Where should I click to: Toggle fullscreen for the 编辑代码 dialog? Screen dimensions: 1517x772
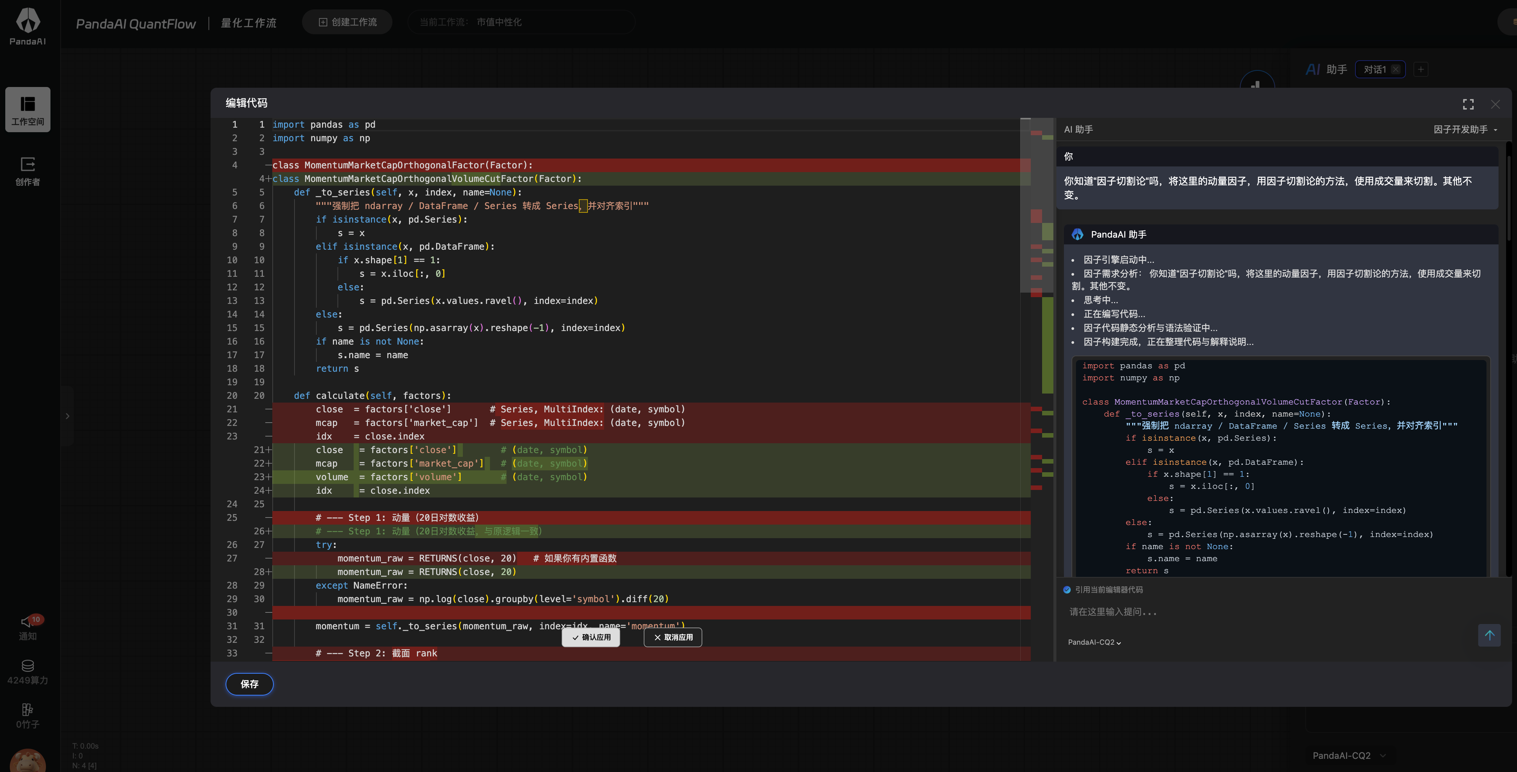[x=1468, y=104]
